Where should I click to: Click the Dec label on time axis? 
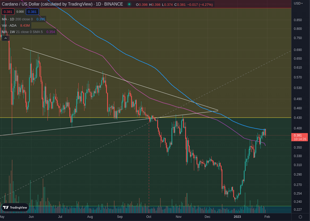207,217
